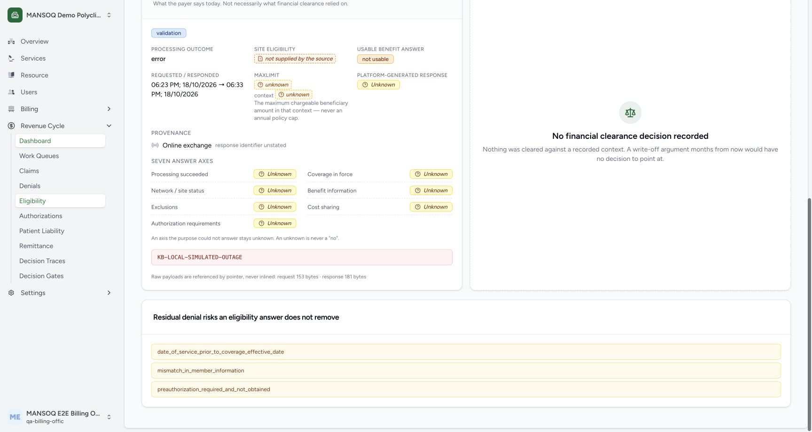This screenshot has height=432, width=812.
Task: Select the Eligibility menu item
Action: [60, 201]
